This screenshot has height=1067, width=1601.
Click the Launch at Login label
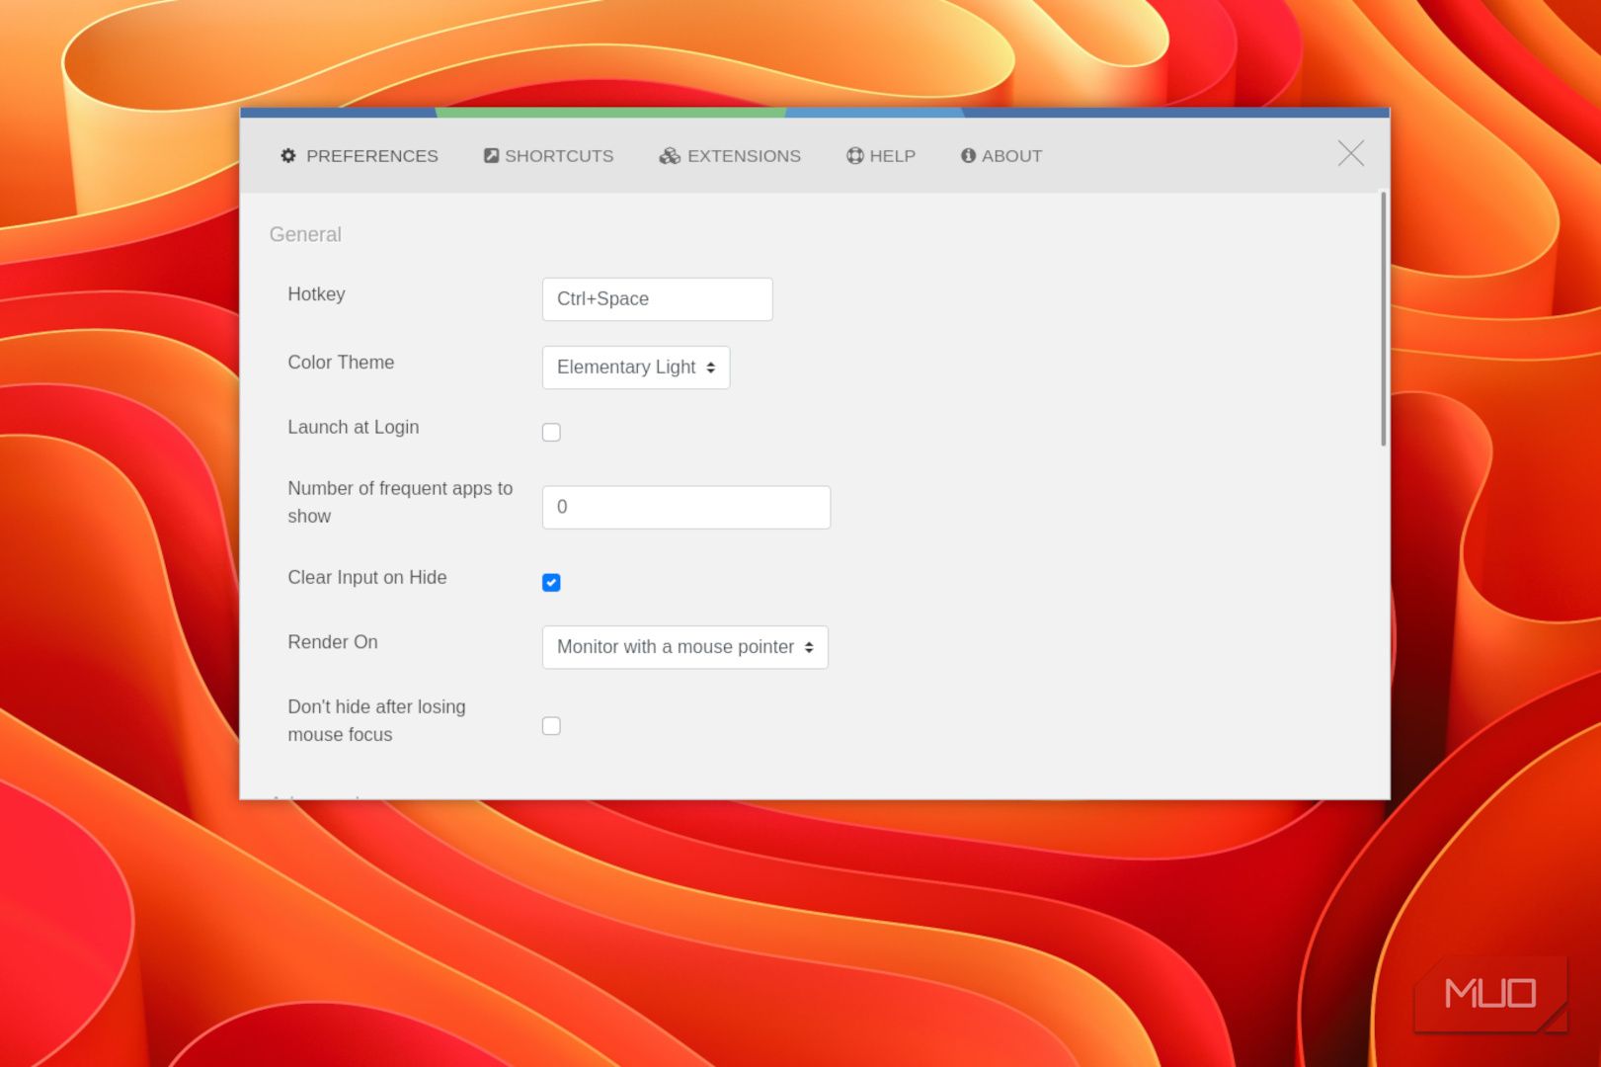[x=354, y=428]
